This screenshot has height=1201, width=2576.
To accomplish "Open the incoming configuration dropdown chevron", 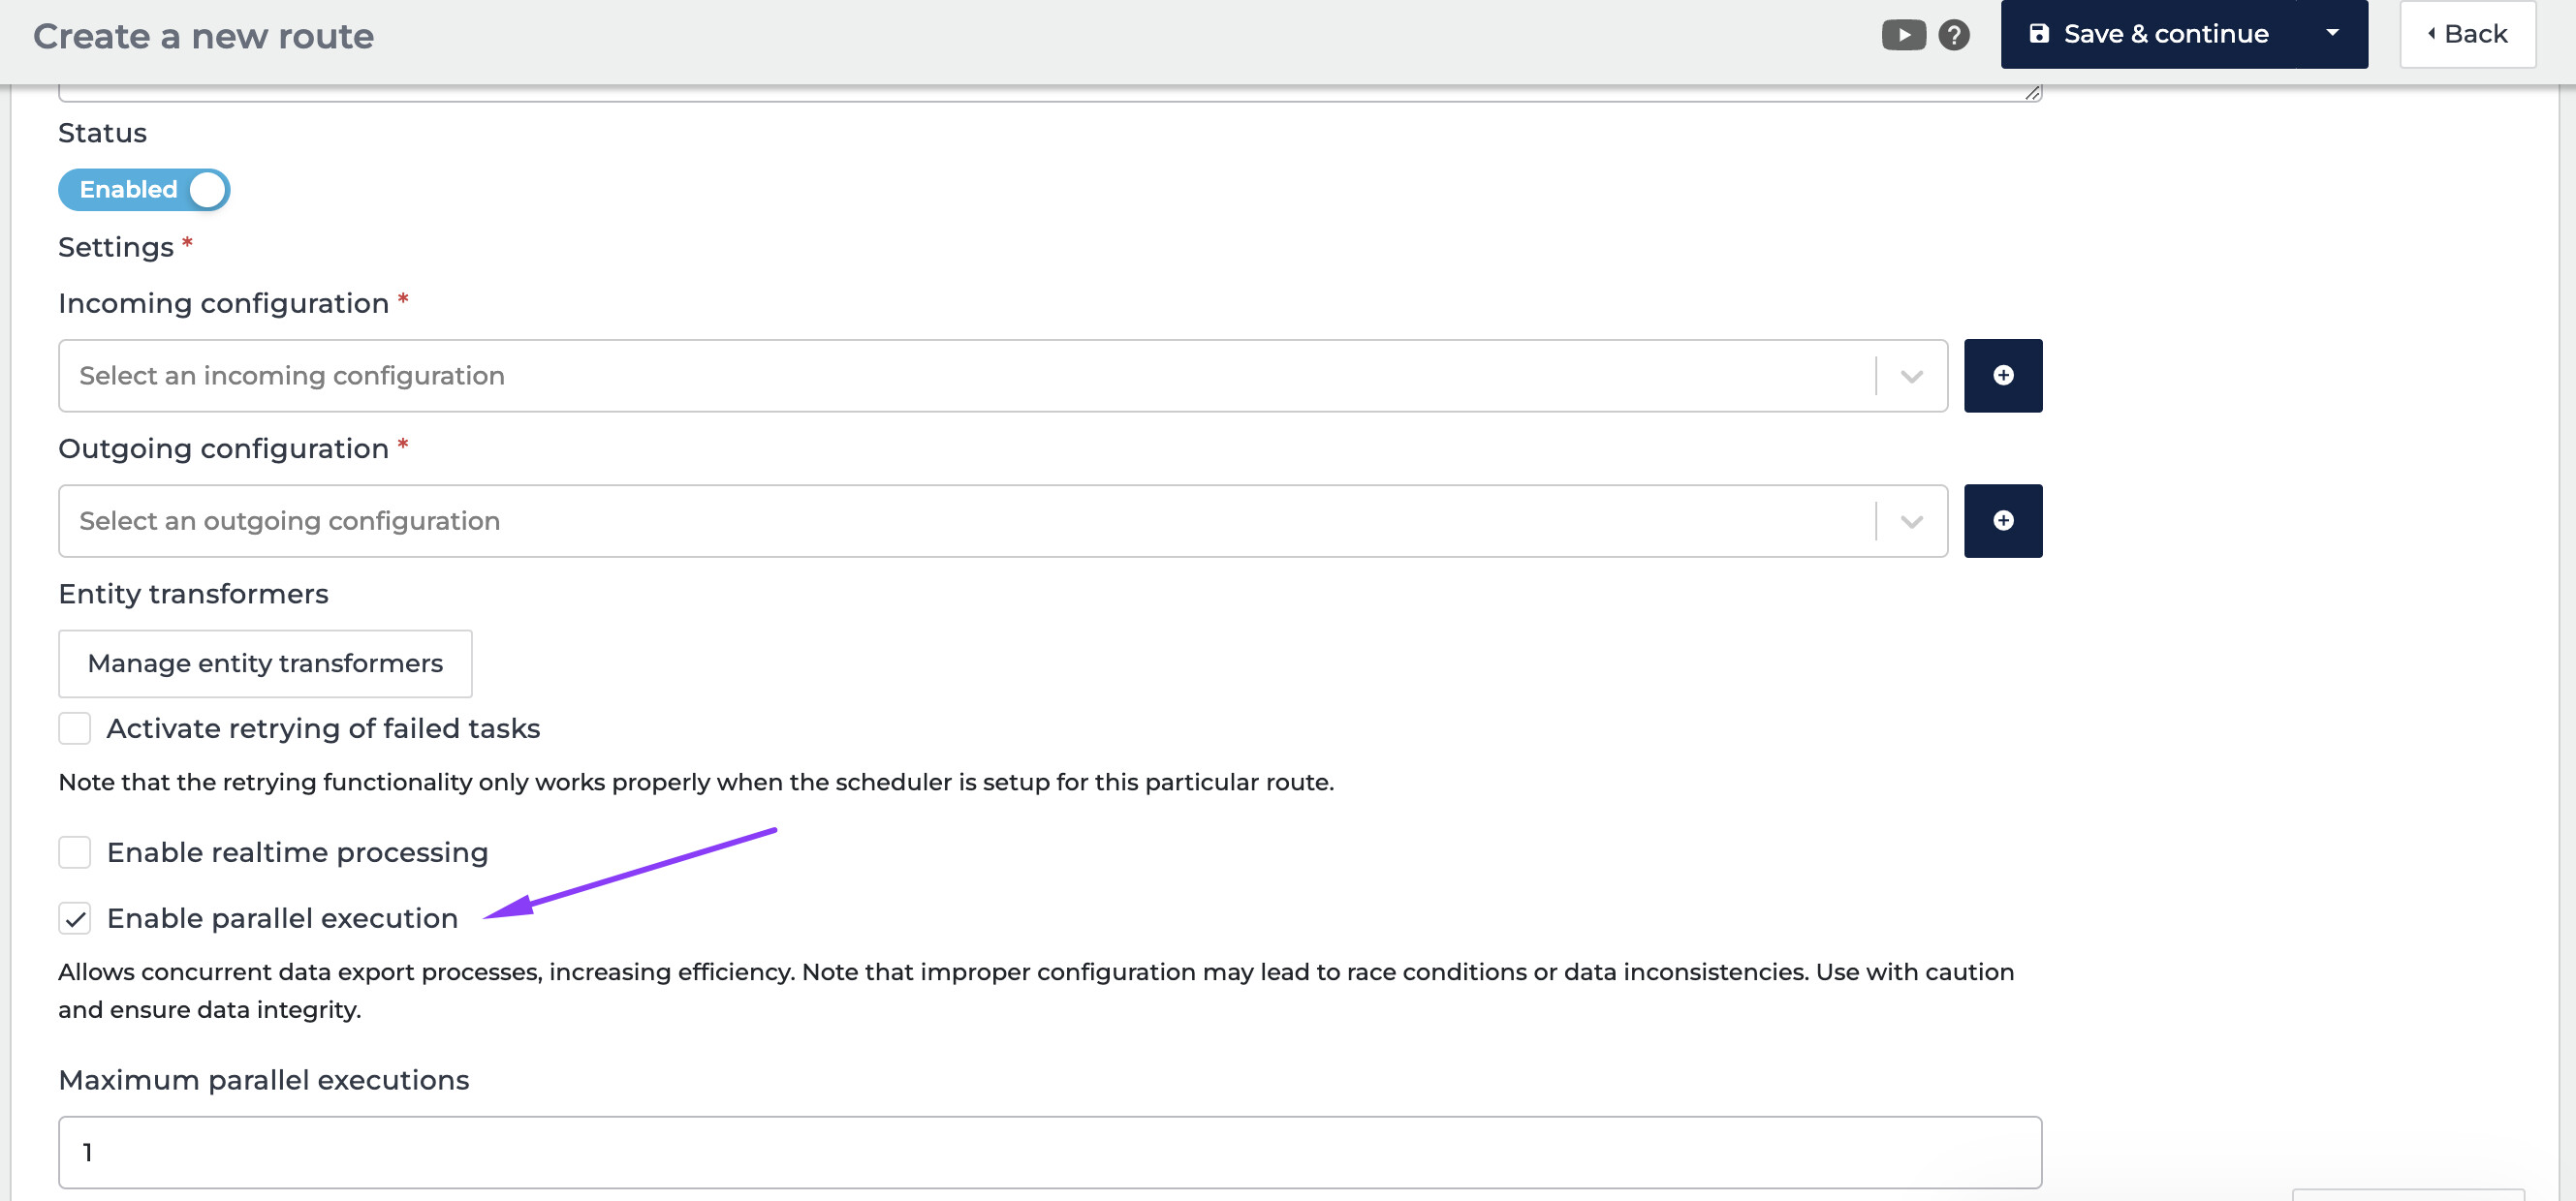I will pos(1911,377).
